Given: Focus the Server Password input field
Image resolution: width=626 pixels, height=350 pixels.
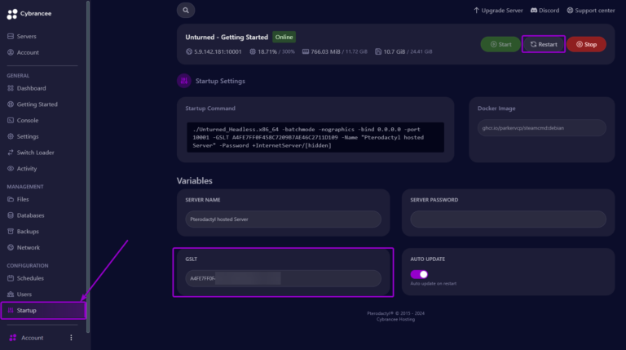Looking at the screenshot, I should (x=509, y=219).
